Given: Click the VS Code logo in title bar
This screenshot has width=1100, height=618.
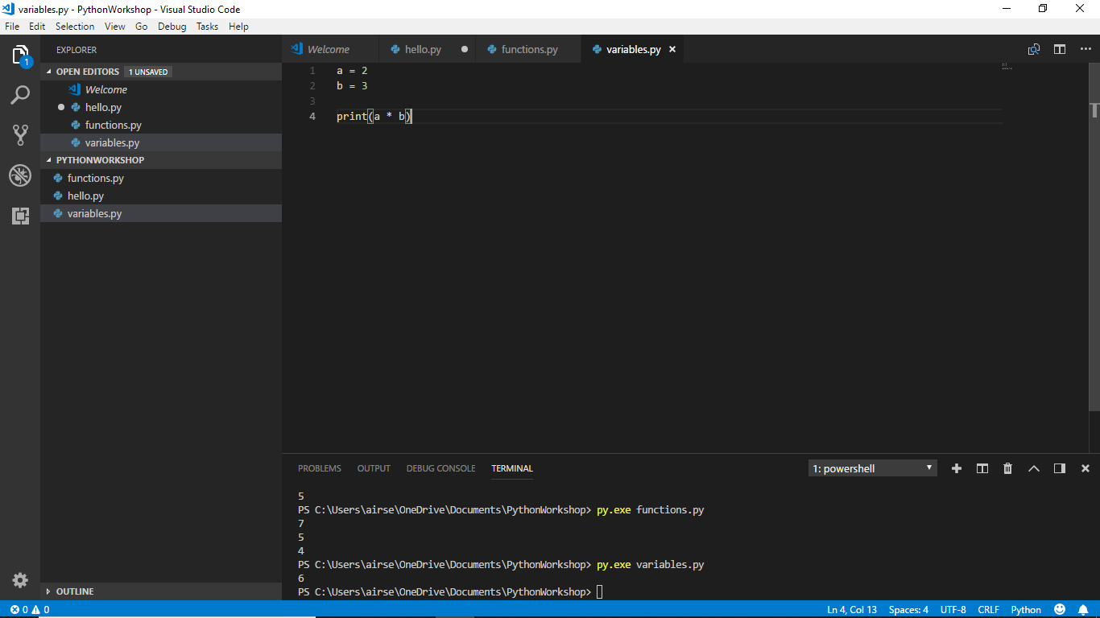Looking at the screenshot, I should click(9, 9).
